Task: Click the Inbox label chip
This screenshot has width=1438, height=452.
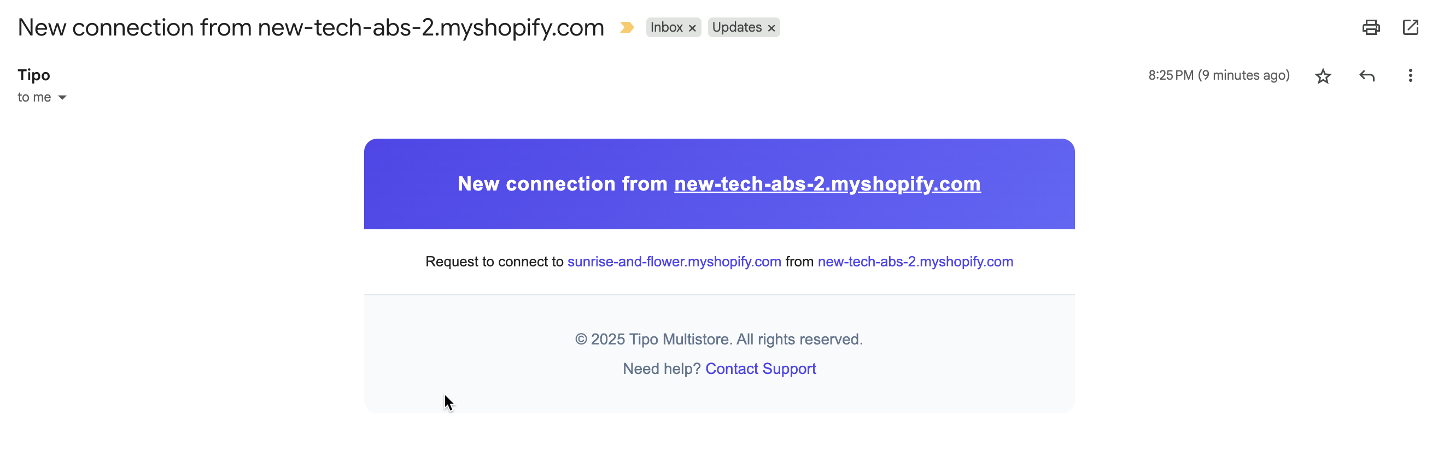Action: [666, 27]
